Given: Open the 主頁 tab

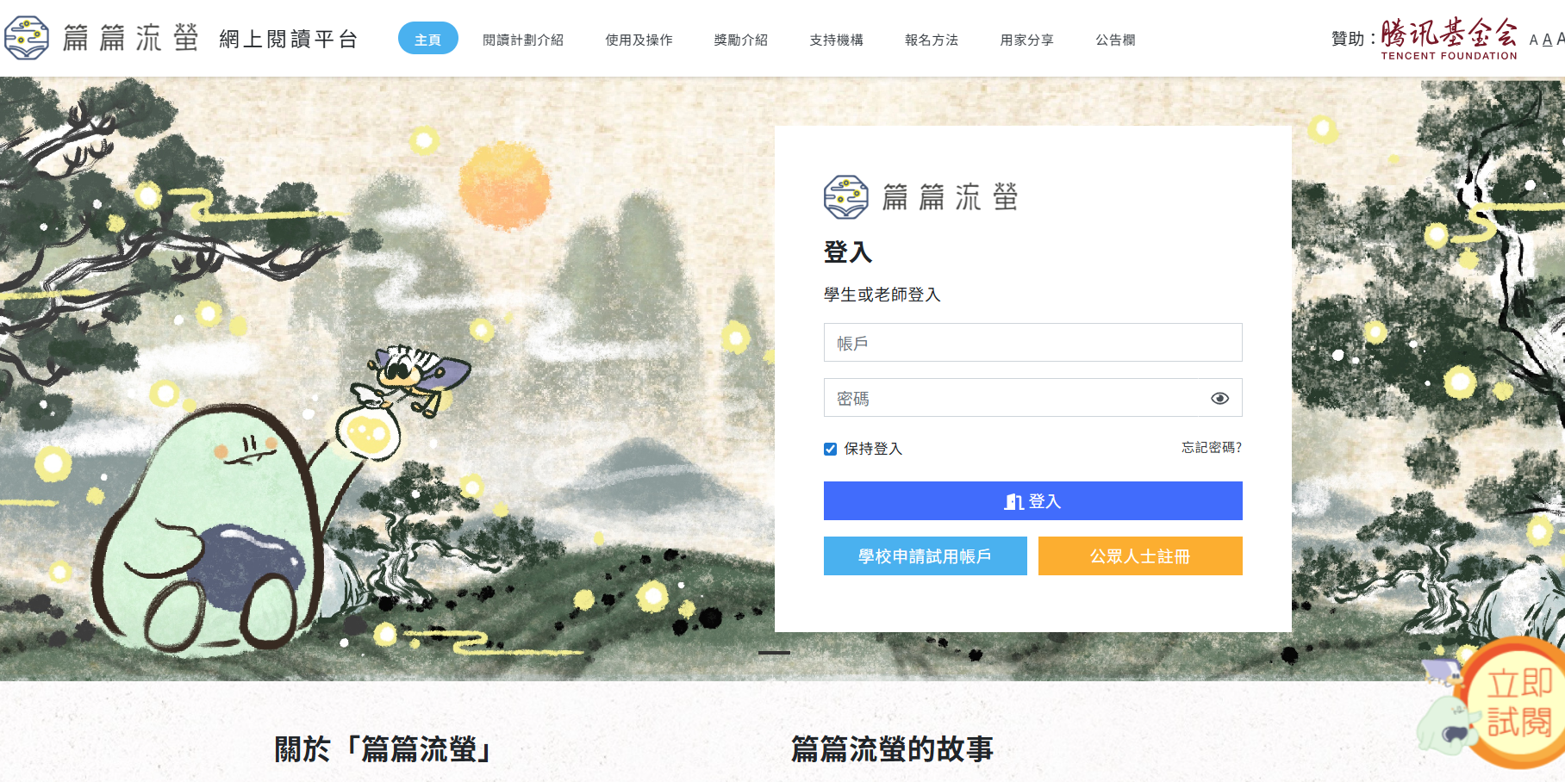Looking at the screenshot, I should (427, 39).
